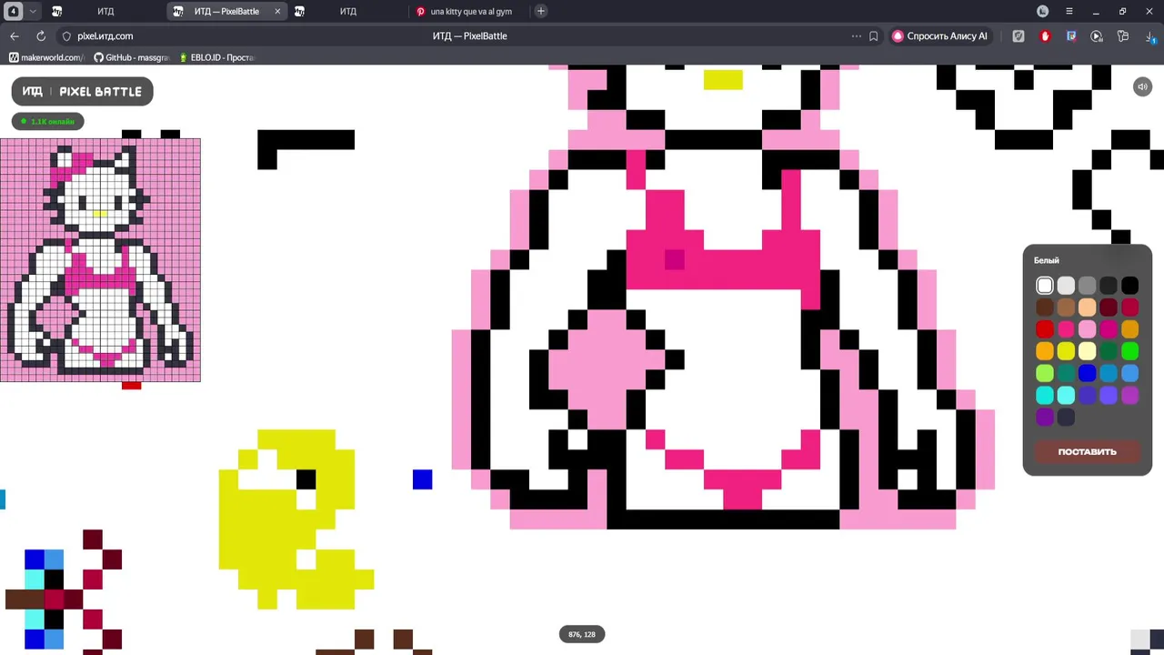Select the lime light green swatch
Image resolution: width=1164 pixels, height=655 pixels.
(x=1045, y=373)
